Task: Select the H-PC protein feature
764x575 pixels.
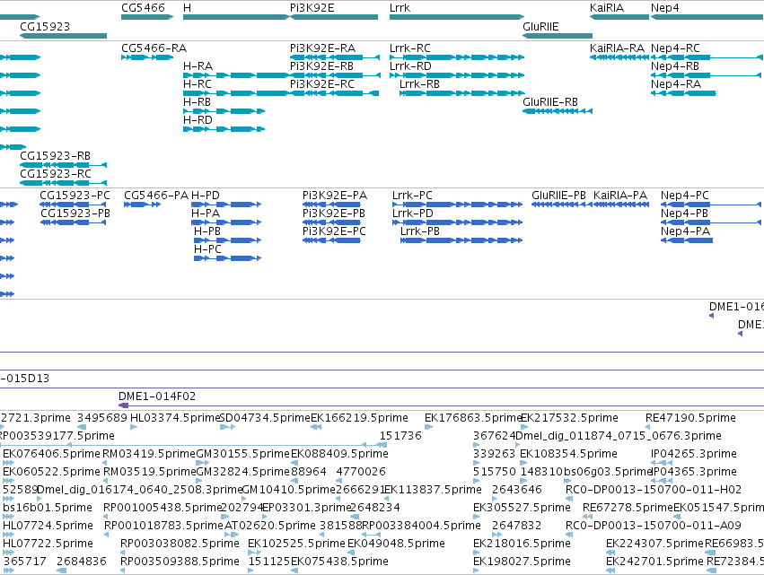Action: click(227, 259)
